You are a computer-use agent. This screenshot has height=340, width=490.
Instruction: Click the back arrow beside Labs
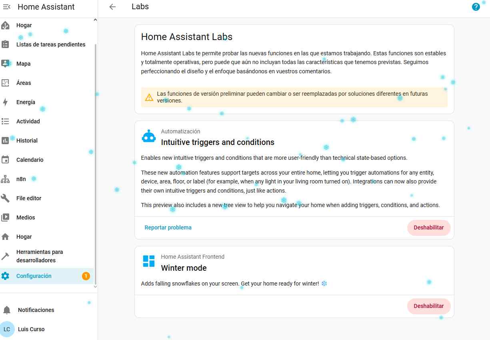pyautogui.click(x=112, y=7)
